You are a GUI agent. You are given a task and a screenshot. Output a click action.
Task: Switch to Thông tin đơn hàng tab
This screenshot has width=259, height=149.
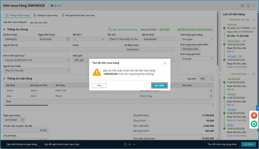[17, 15]
